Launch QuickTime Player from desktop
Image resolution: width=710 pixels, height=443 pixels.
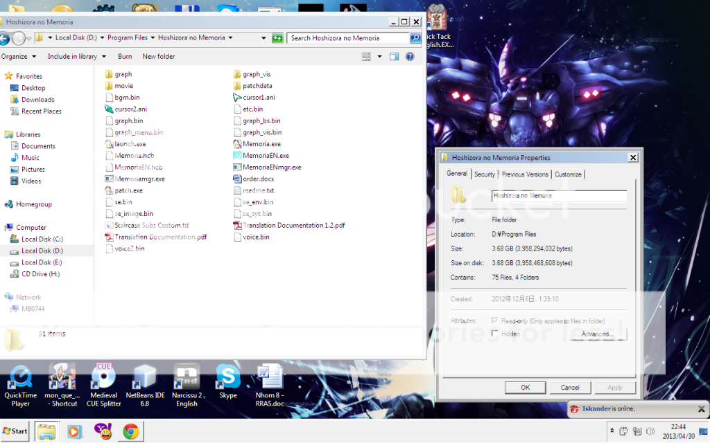[x=21, y=378]
